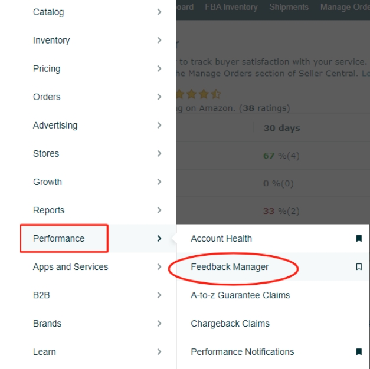The width and height of the screenshot is (370, 369).
Task: Select the Learn menu item
Action: [x=44, y=351]
